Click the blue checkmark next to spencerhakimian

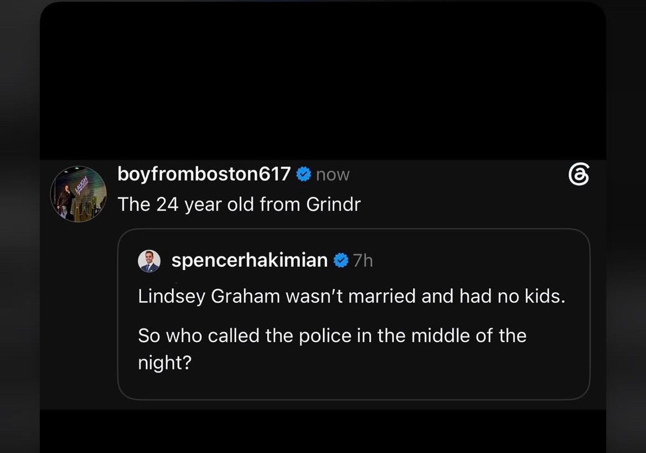341,261
